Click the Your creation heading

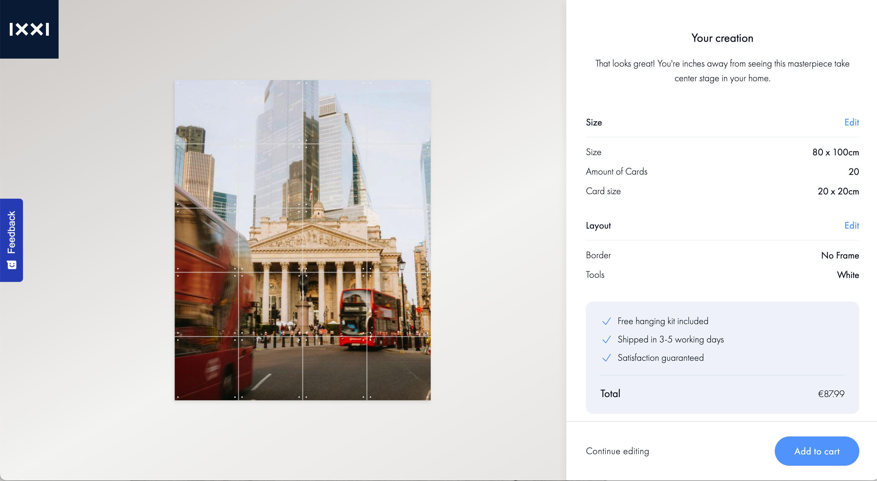722,38
